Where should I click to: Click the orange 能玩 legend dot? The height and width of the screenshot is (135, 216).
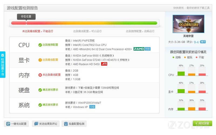pyautogui.click(x=185, y=57)
